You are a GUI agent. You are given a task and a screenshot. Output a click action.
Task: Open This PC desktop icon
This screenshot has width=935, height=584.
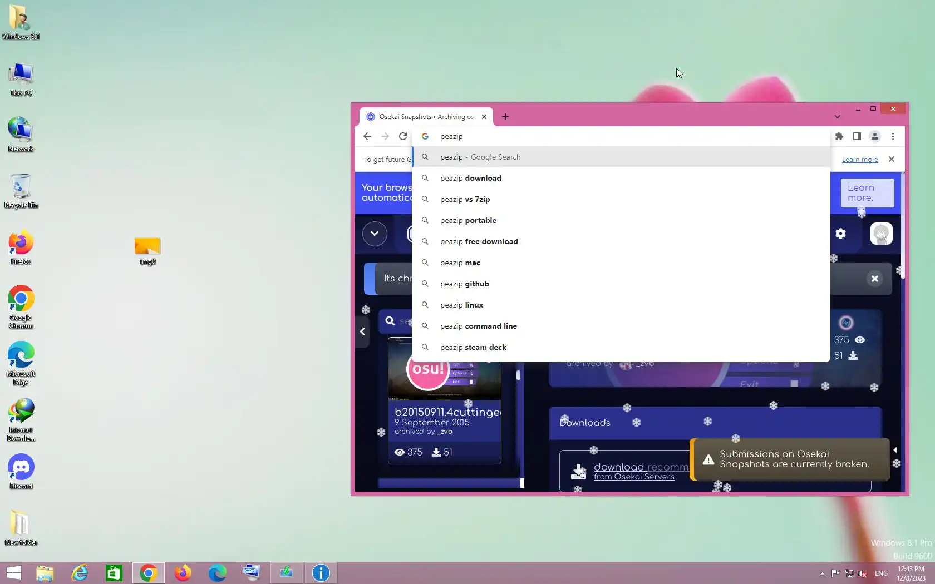pos(21,79)
